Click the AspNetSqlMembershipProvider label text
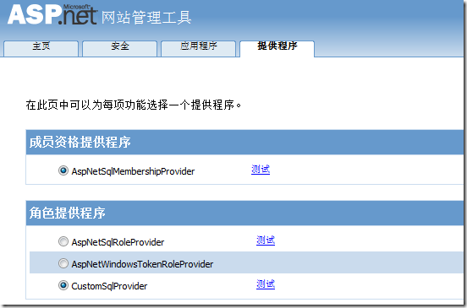This screenshot has width=467, height=308. click(x=133, y=171)
